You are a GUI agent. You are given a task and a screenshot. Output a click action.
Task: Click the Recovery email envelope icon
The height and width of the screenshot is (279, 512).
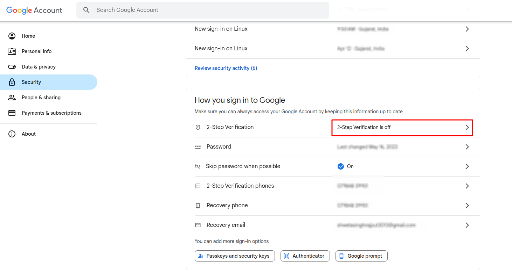point(198,225)
